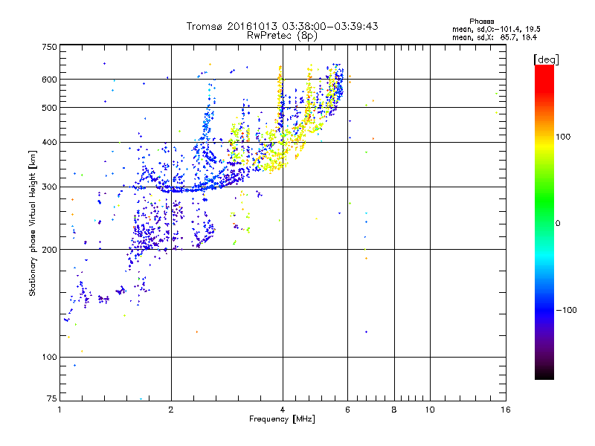Select the 'RwPretec (8p)' subtitle text
This screenshot has height=446, width=595.
coord(282,36)
